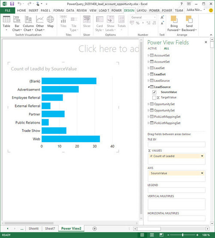Click the Redo arrow
Viewport: 215px width, 238px height.
[x=30, y=3]
